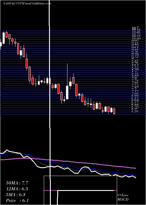Screen dimensions: 146x205
Task: Click the Price : 6.1 readout
Action: (x=17, y=201)
